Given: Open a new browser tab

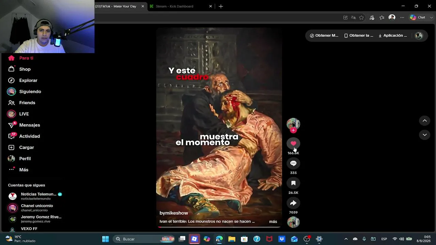Looking at the screenshot, I should (x=221, y=6).
